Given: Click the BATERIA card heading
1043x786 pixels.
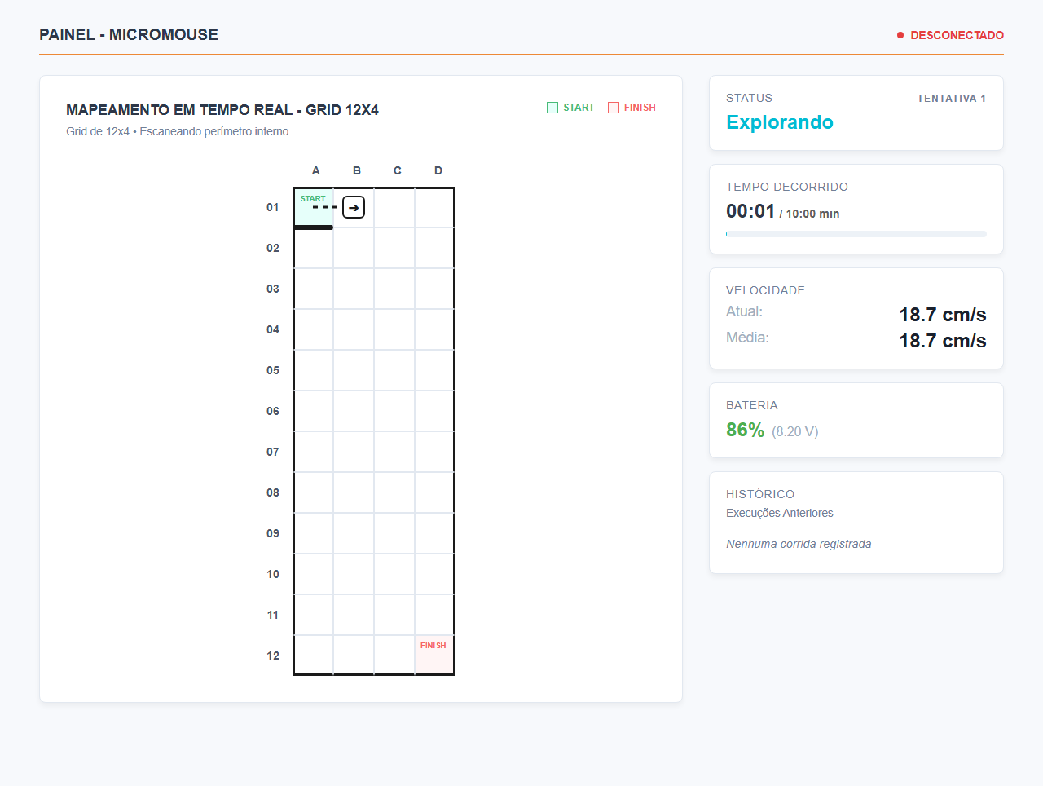Looking at the screenshot, I should [752, 405].
